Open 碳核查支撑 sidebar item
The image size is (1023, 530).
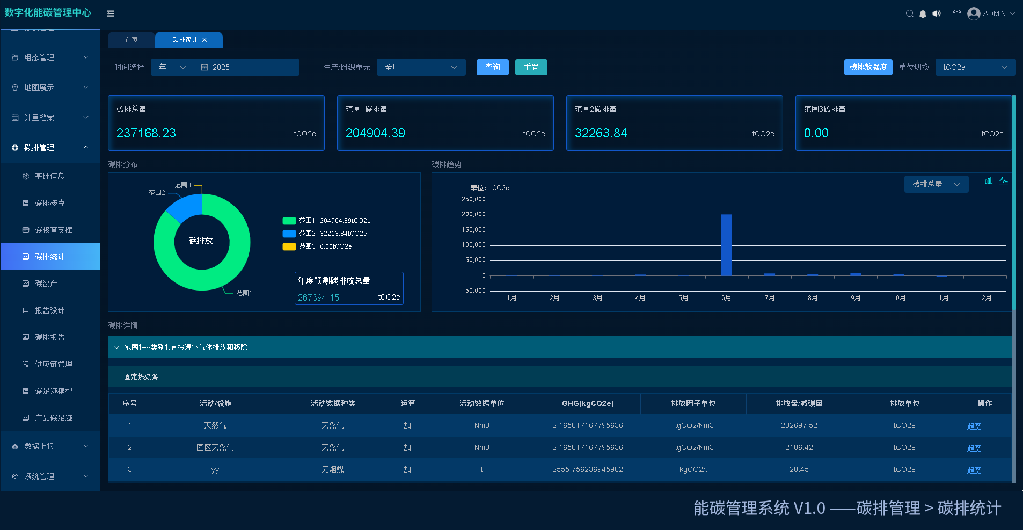point(50,230)
